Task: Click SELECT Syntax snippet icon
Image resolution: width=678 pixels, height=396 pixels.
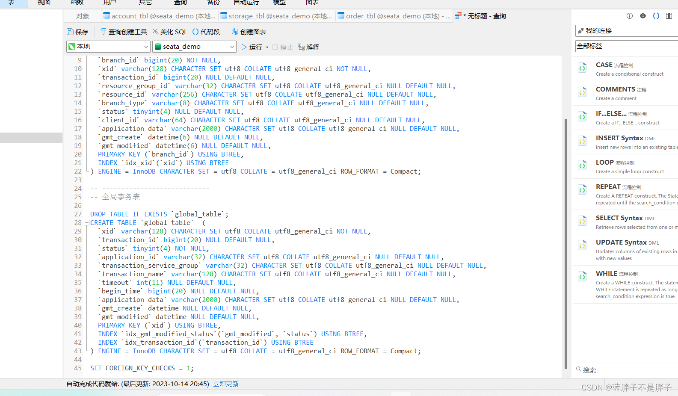Action: pyautogui.click(x=583, y=221)
